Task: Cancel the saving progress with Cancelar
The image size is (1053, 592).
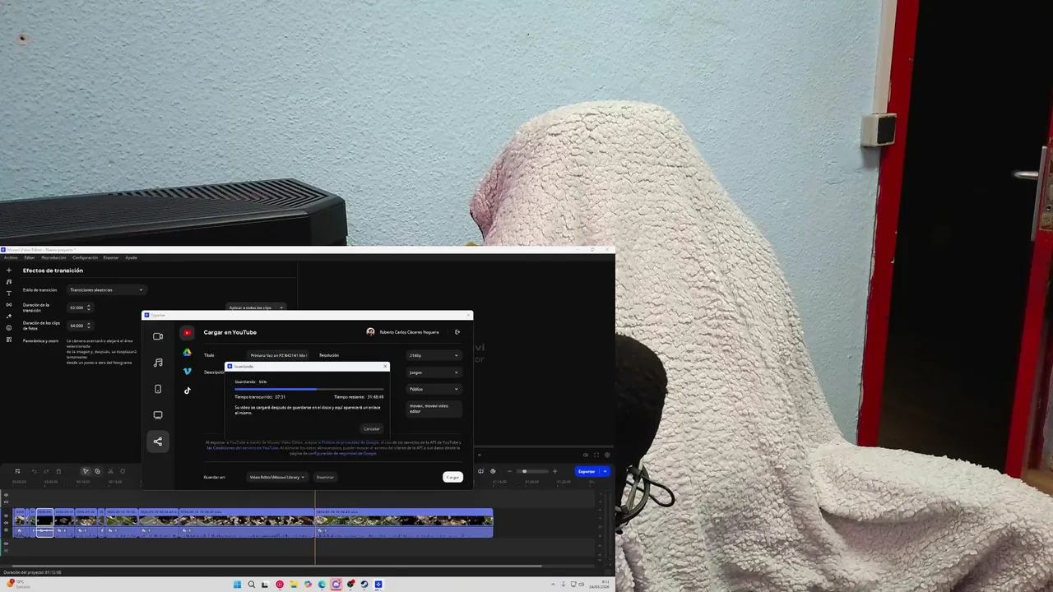Action: [x=372, y=428]
